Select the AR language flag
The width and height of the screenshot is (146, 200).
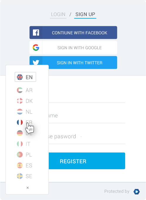[x=20, y=90]
